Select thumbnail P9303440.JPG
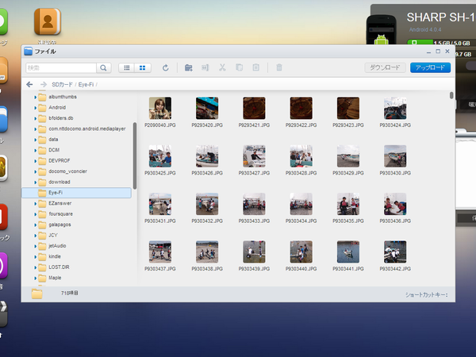This screenshot has width=476, height=357. coord(301,252)
